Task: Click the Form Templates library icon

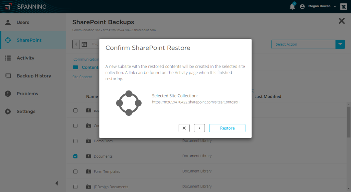Action: click(x=89, y=171)
